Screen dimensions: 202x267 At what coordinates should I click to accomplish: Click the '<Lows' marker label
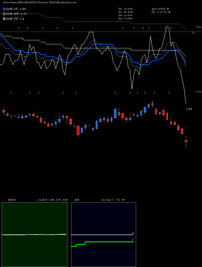click(198, 91)
